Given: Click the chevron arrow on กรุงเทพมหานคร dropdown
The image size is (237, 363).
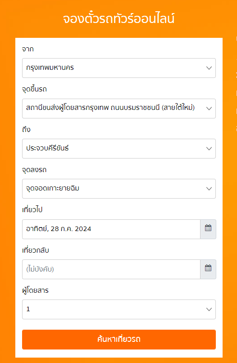Looking at the screenshot, I should tap(209, 68).
